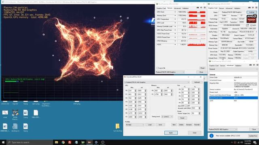Open the GPU selector dropdown in GPU-Z Advanced

point(223,129)
